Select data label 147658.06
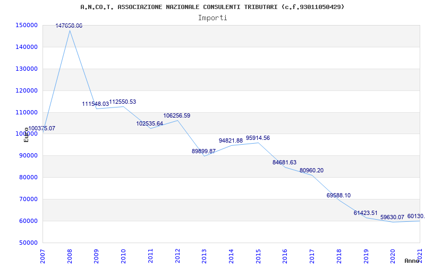 (x=69, y=26)
